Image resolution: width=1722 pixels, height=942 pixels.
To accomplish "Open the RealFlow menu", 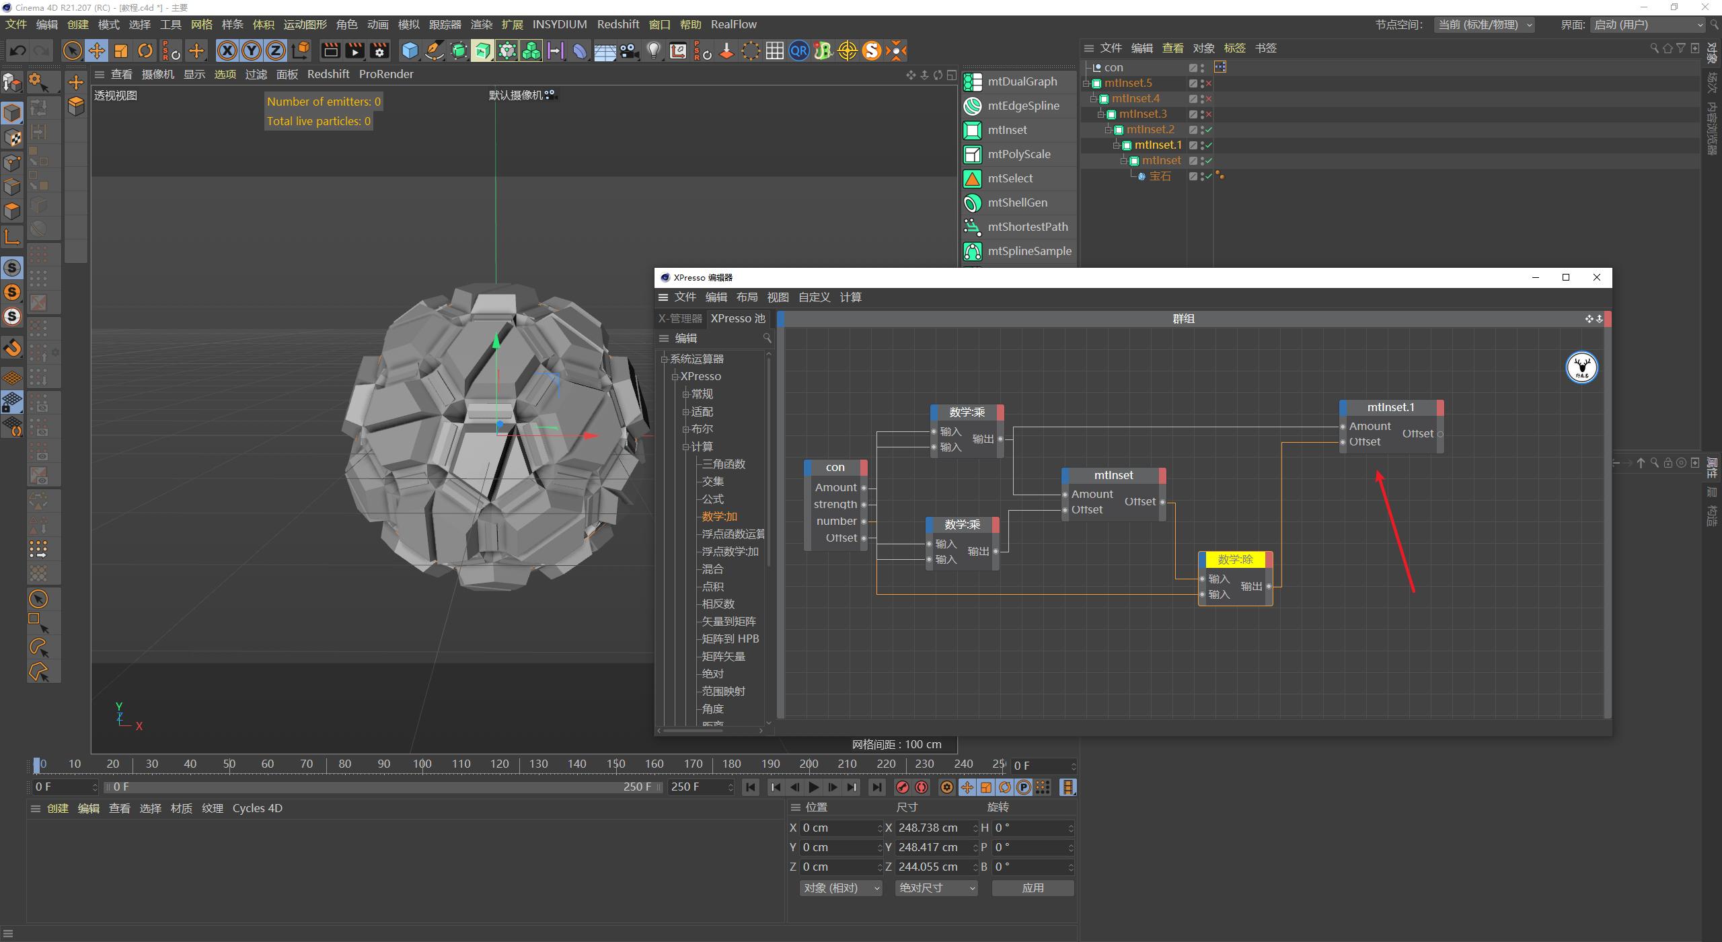I will click(x=734, y=24).
